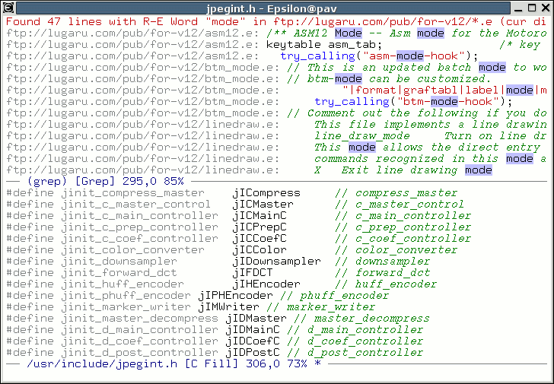The height and width of the screenshot is (384, 554).
Task: Click the jpegint.h - Epsilon@pav title bar
Action: 263,8
